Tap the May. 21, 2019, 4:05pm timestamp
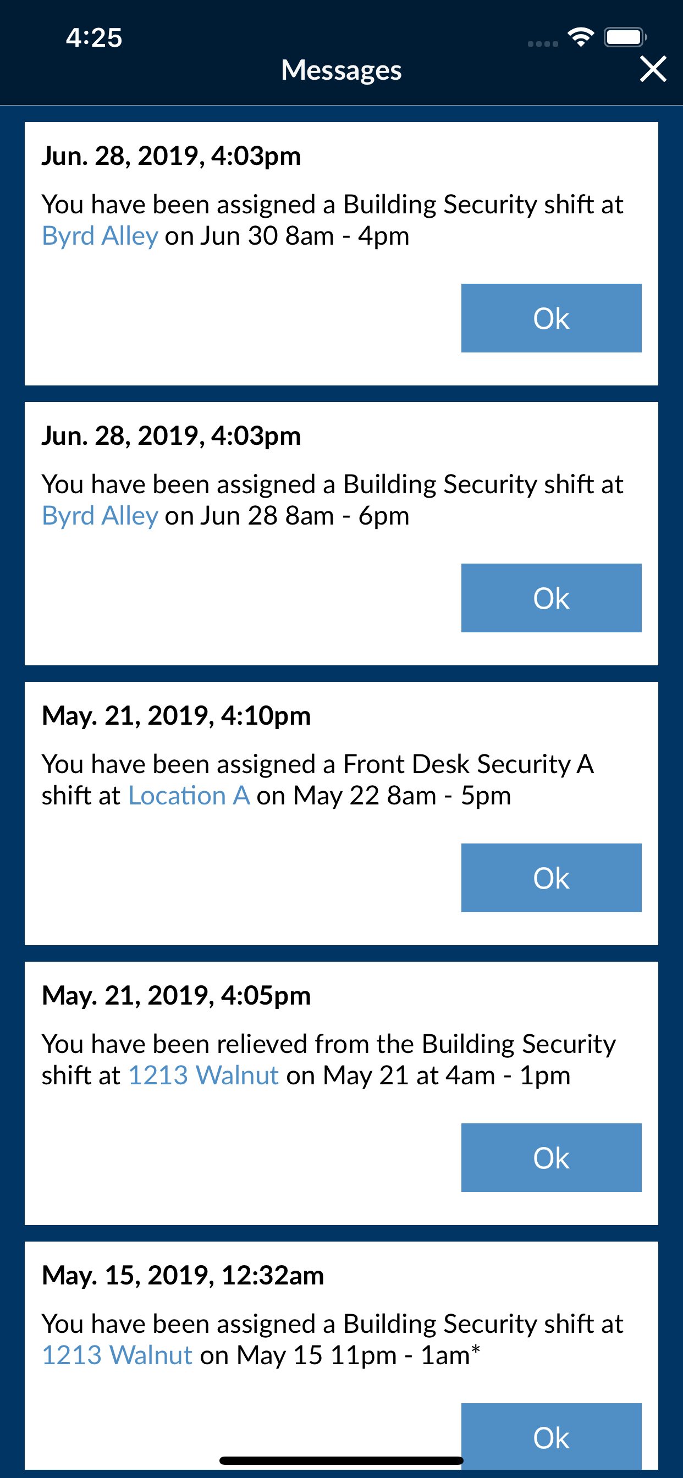The image size is (683, 1478). click(x=176, y=996)
